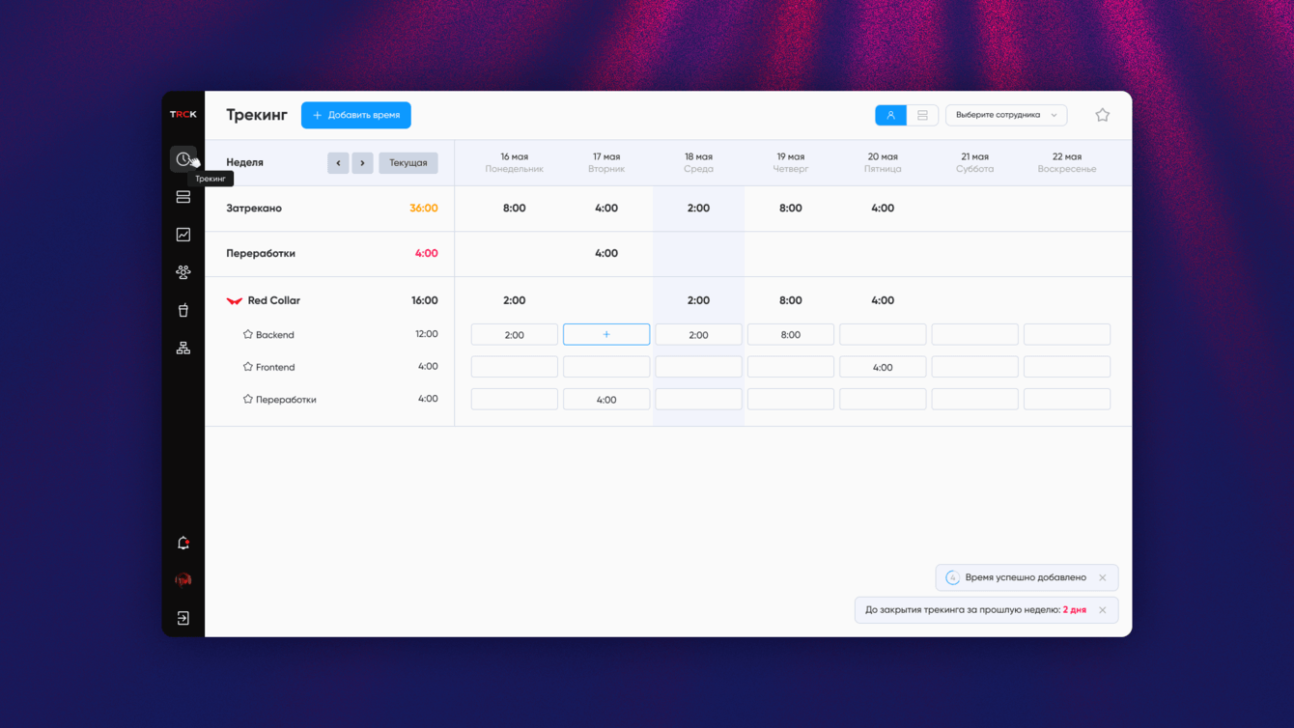Open notifications via the bell icon
The width and height of the screenshot is (1294, 728).
click(x=183, y=542)
